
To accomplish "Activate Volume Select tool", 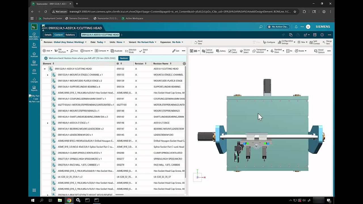I will click(x=245, y=51).
